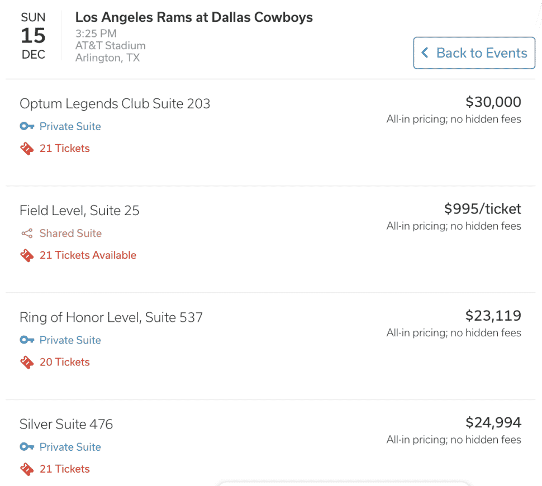Screen dimensions: 542x486
Task: Click ticket icon beside Suite 203's 21 Tickets
Action: [x=27, y=149]
